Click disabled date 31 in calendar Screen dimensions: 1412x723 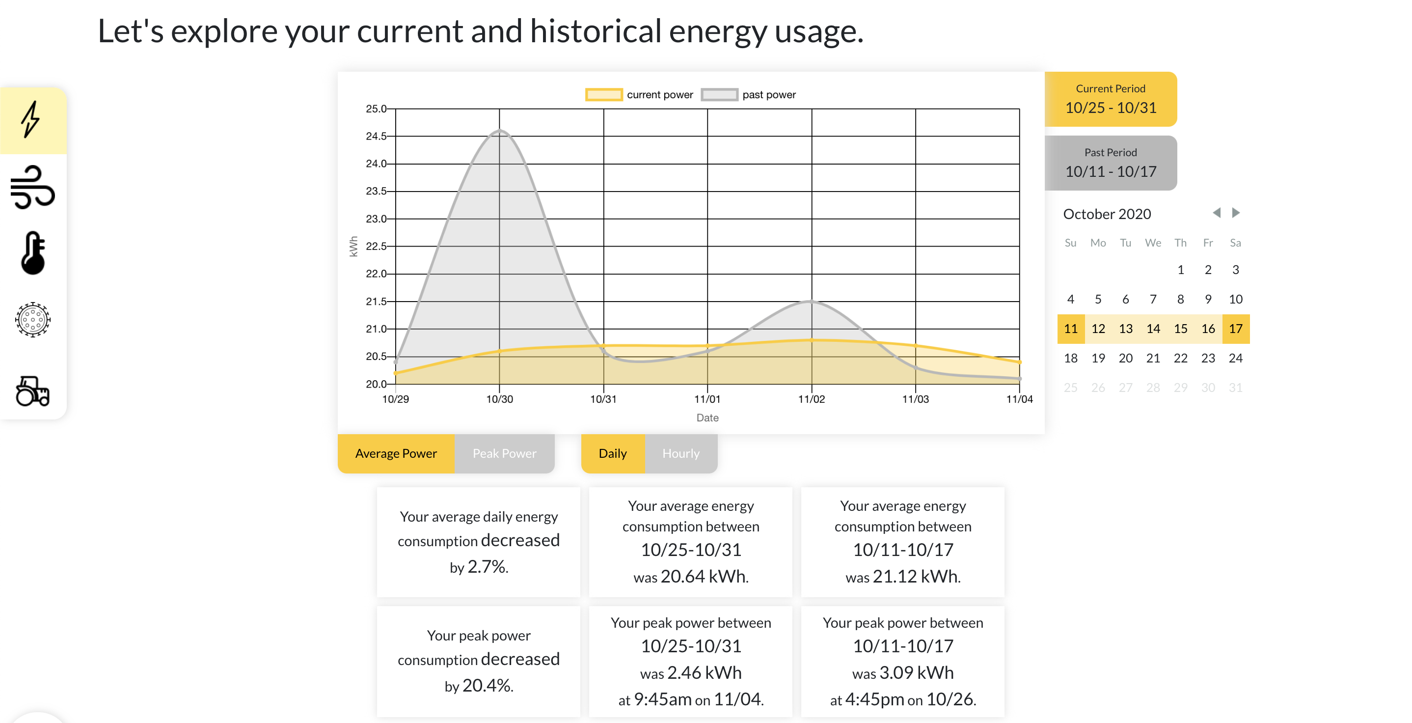tap(1235, 388)
